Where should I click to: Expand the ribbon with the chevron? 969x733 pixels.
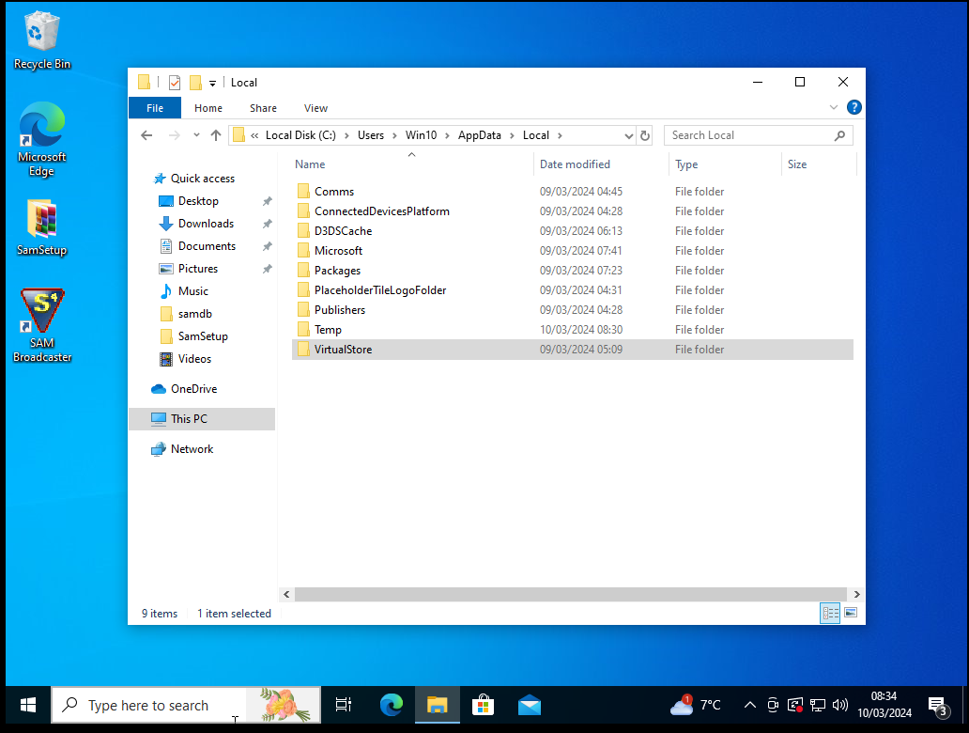point(835,108)
